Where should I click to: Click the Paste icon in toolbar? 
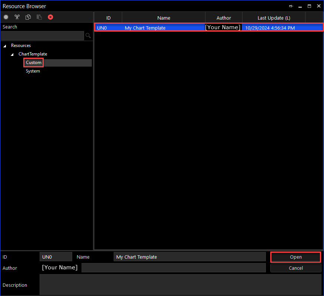tap(39, 17)
